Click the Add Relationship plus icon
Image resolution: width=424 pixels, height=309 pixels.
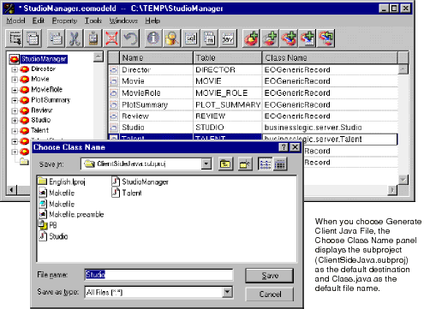click(x=289, y=38)
